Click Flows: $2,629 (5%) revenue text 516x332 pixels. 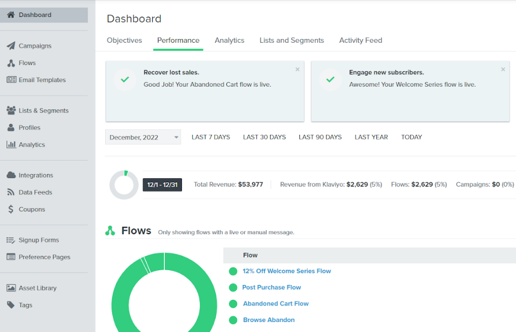[x=419, y=185]
